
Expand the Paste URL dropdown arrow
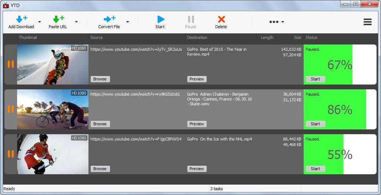76,22
